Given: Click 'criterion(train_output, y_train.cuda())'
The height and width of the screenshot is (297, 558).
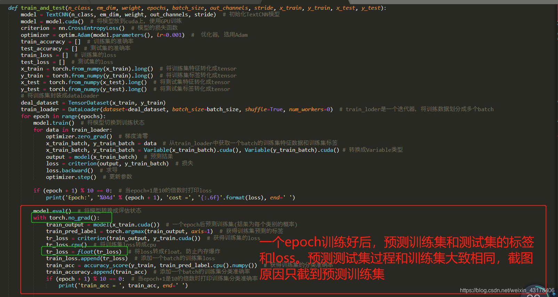Looking at the screenshot, I should [x=139, y=238].
